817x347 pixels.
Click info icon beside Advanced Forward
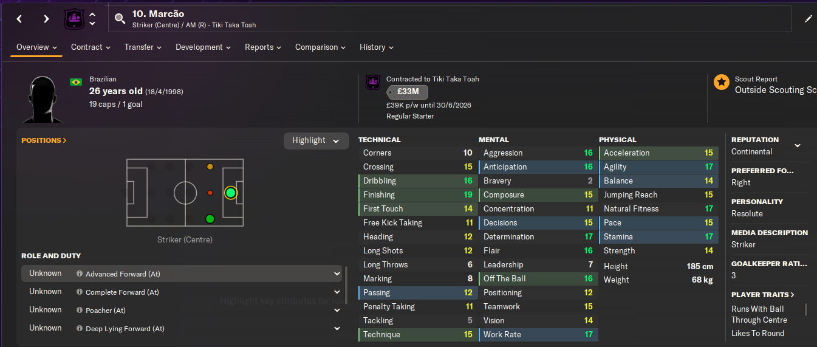(x=80, y=274)
